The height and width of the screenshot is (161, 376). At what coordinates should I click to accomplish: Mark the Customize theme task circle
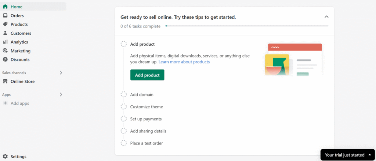[124, 107]
